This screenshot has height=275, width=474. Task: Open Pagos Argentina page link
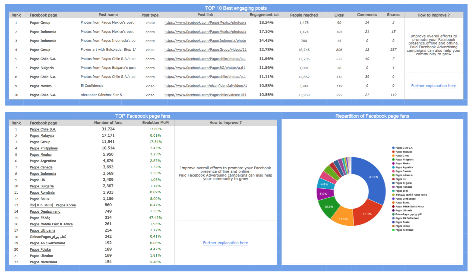[43, 161]
